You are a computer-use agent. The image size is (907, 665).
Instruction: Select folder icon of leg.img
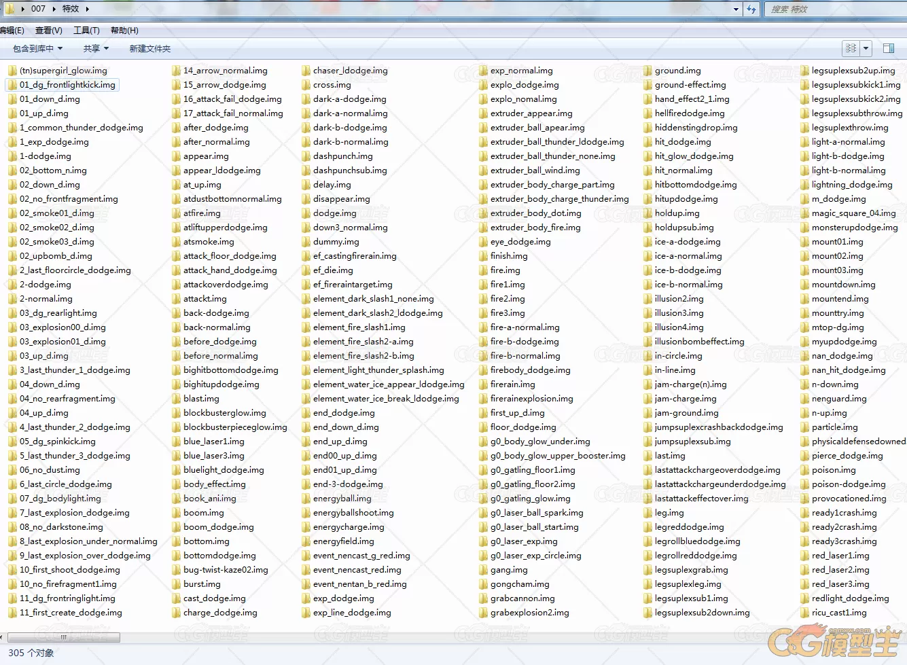tap(647, 513)
